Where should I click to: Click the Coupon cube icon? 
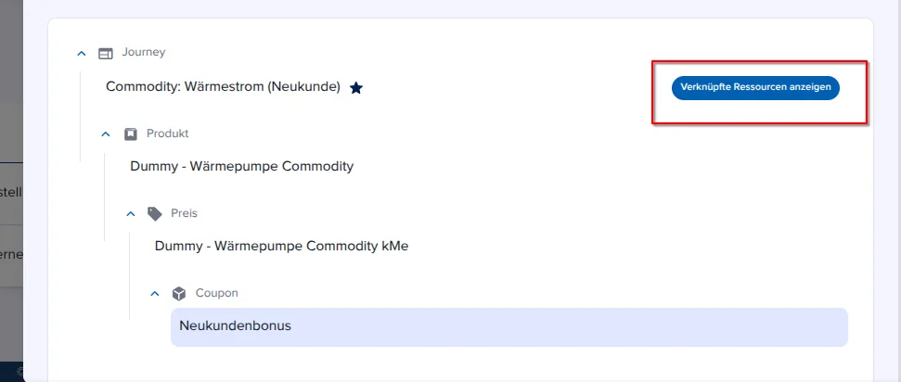coord(179,294)
